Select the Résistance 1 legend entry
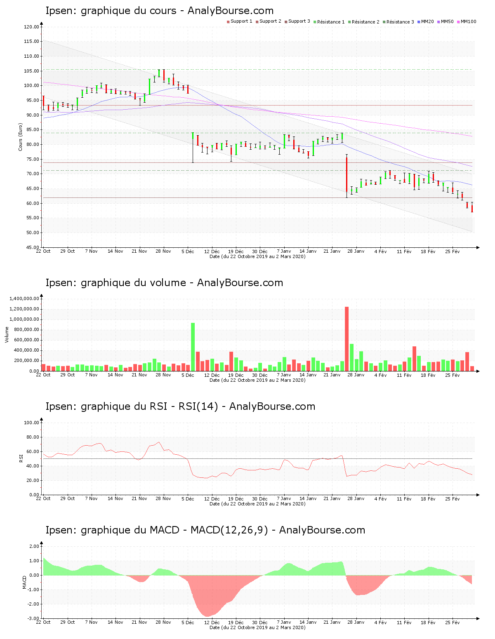The image size is (495, 639). click(329, 22)
